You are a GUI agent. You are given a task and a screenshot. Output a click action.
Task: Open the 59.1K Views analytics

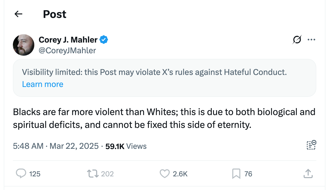point(126,146)
